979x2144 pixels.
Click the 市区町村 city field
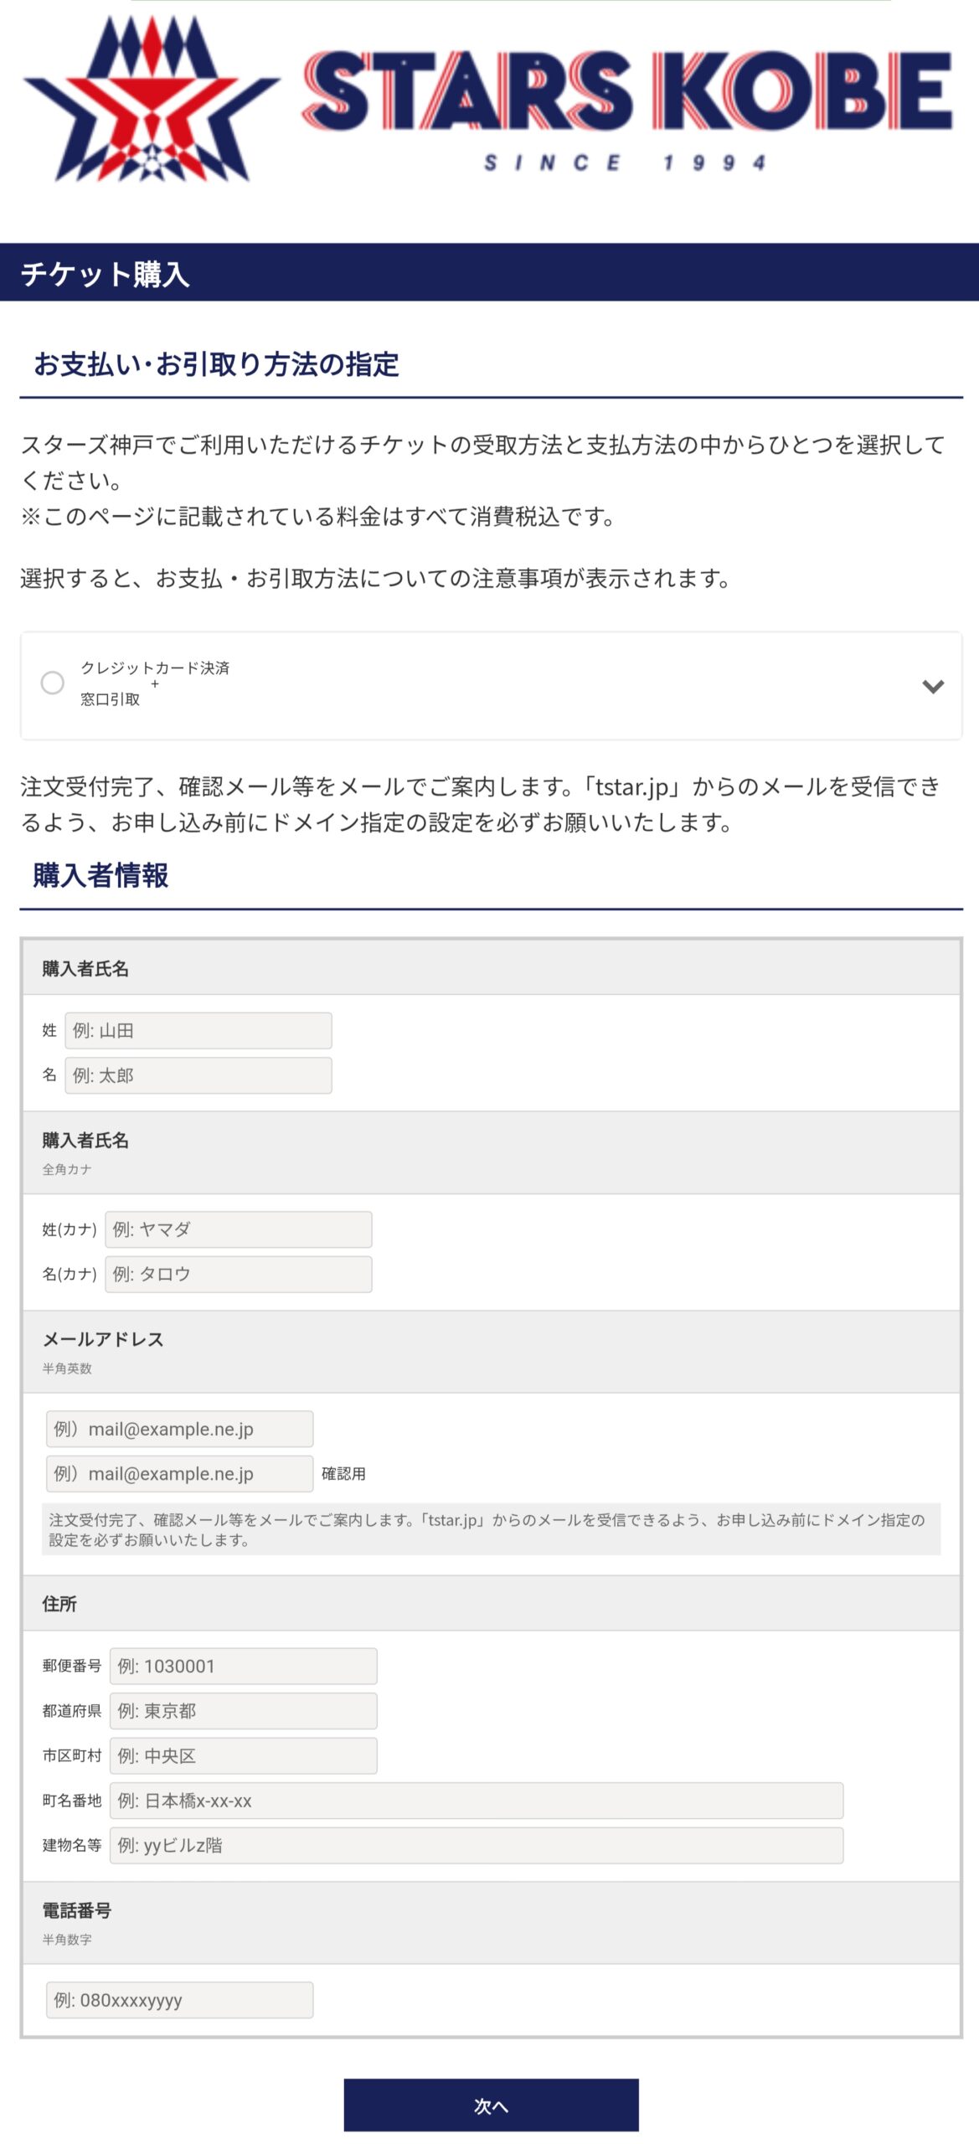coord(244,1755)
